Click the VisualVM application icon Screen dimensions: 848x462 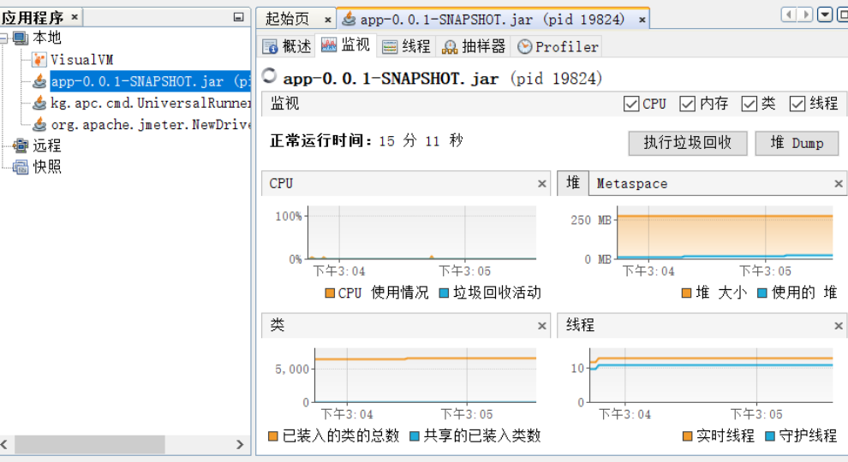click(39, 60)
